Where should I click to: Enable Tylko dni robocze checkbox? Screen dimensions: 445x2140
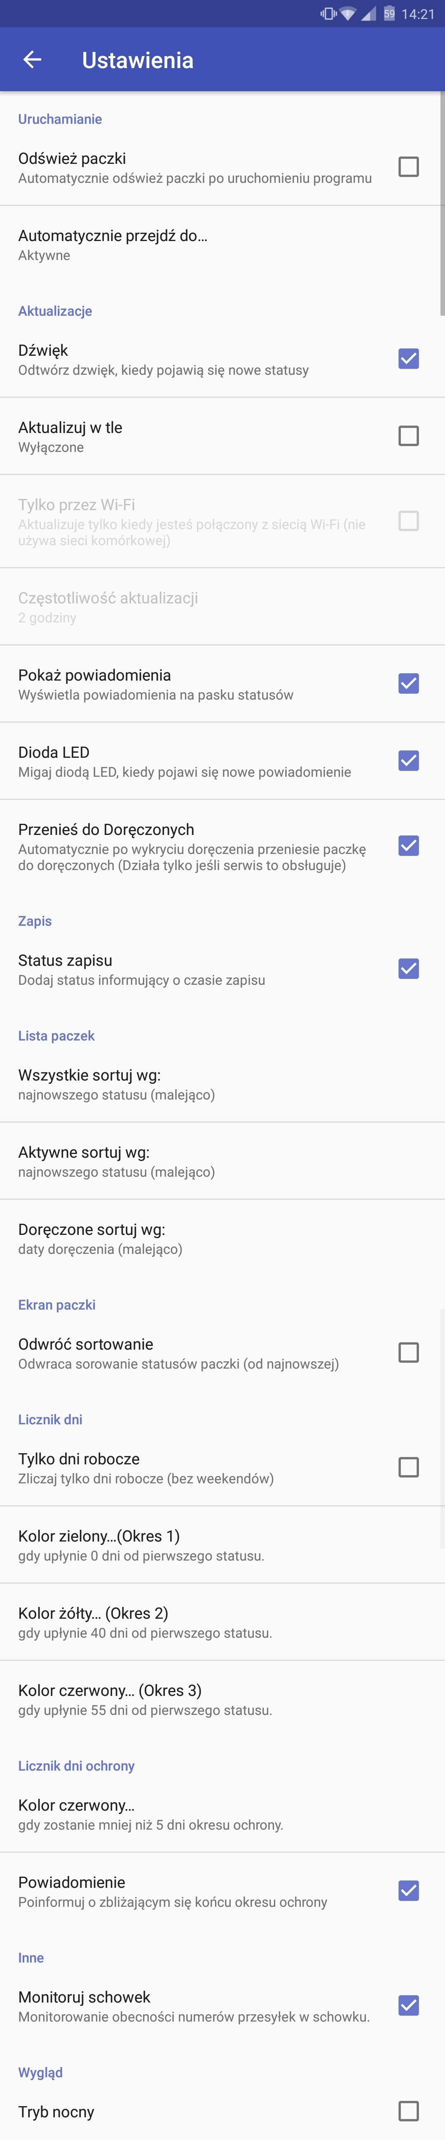409,1468
